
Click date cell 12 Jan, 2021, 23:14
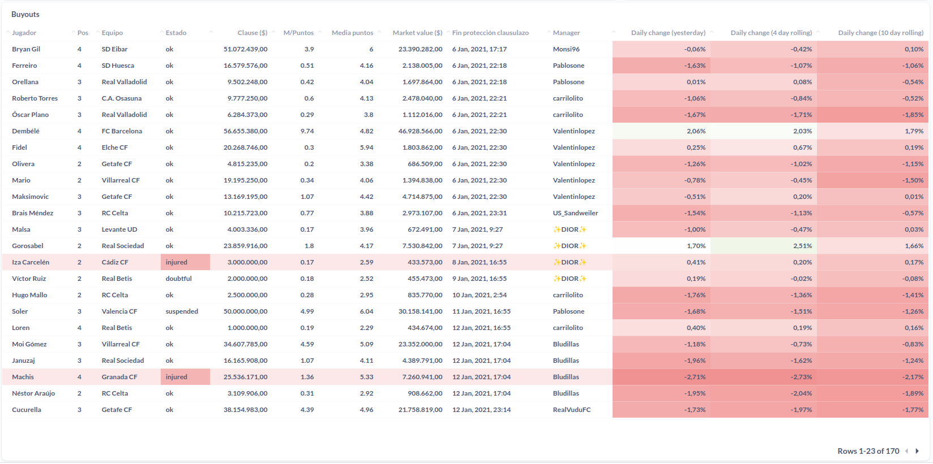(x=481, y=410)
